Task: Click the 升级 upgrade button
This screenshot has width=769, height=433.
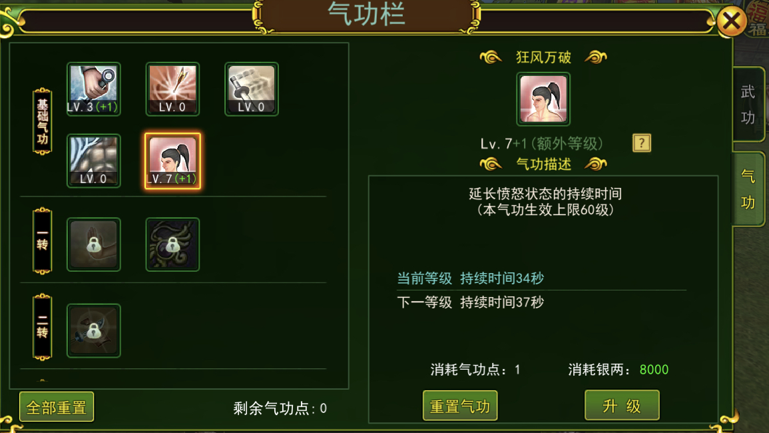Action: [x=622, y=406]
